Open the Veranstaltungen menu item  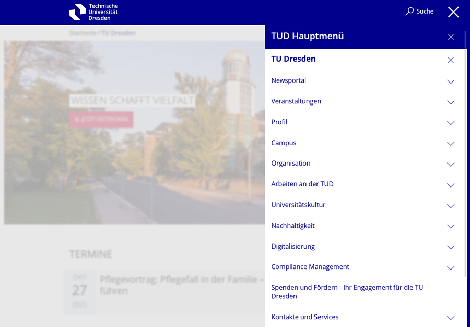pos(296,101)
